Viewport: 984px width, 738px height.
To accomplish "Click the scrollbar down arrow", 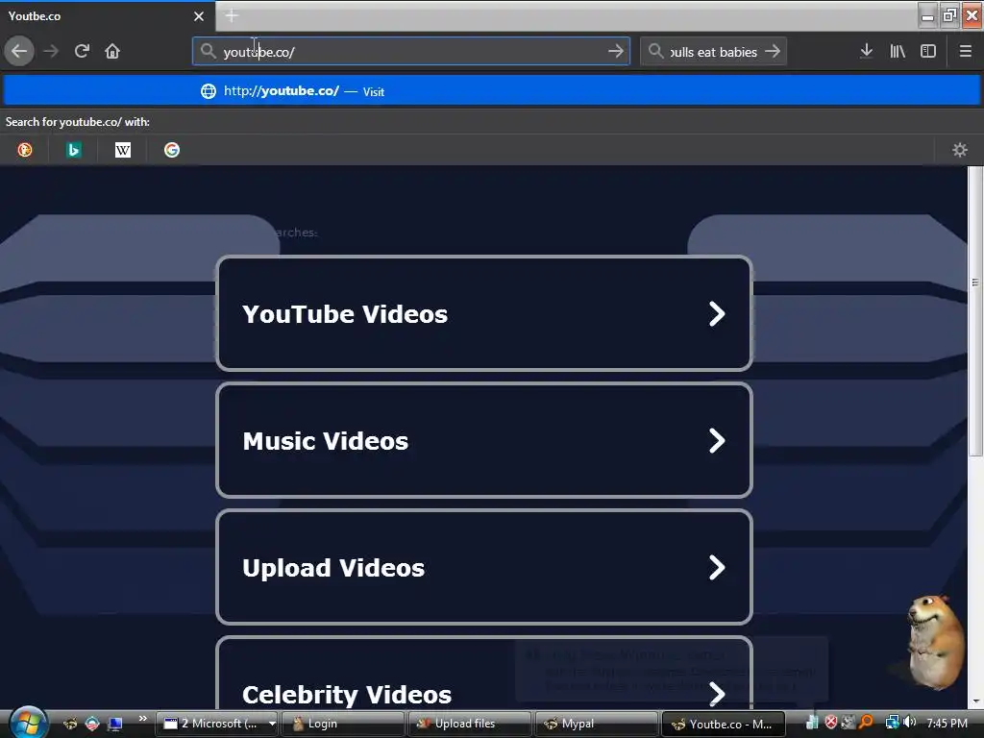I will 975,701.
